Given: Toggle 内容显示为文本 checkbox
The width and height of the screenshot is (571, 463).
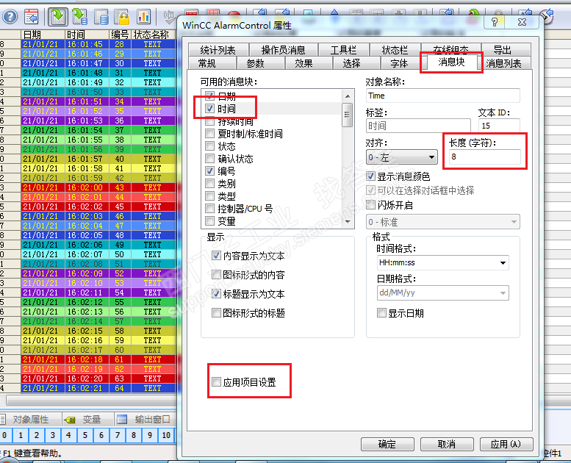Looking at the screenshot, I should [216, 255].
